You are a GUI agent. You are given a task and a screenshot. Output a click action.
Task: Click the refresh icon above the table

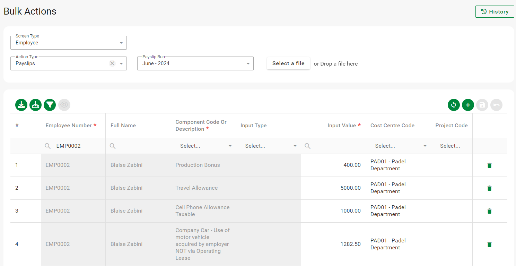[454, 105]
